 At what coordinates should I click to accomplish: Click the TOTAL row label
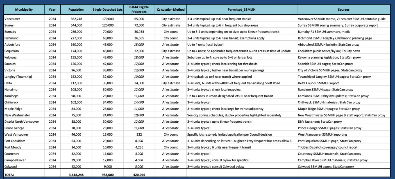click(9, 175)
